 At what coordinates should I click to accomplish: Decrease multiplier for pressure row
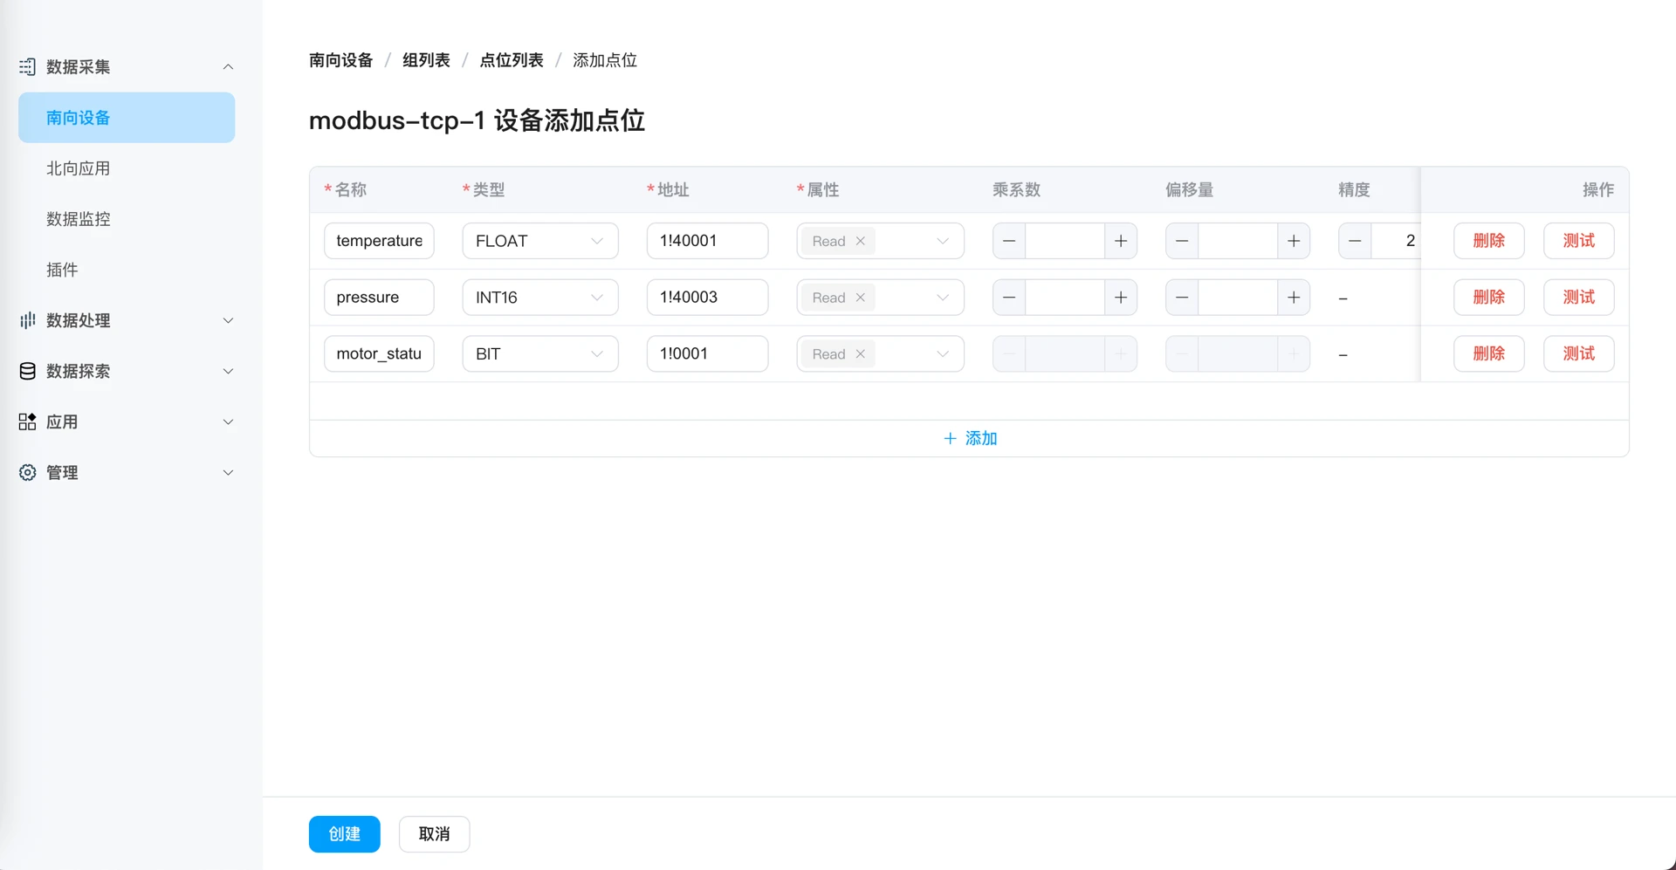tap(1009, 298)
